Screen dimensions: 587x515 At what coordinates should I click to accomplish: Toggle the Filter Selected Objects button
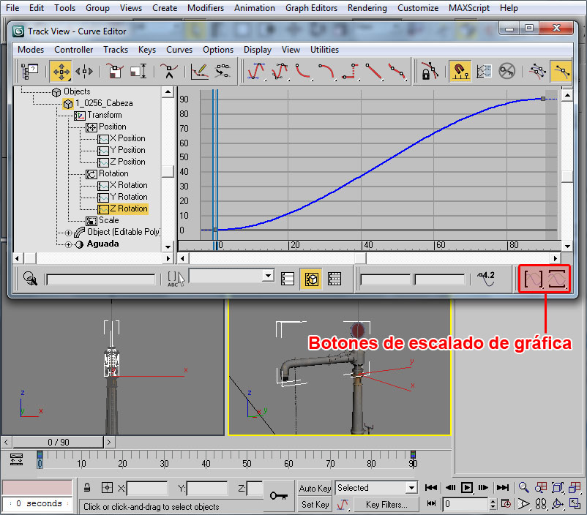click(311, 279)
